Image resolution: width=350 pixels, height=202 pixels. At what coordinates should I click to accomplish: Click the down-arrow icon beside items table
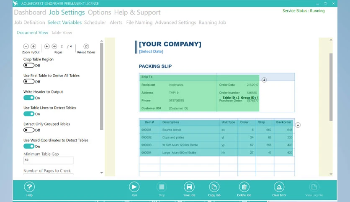(x=298, y=125)
